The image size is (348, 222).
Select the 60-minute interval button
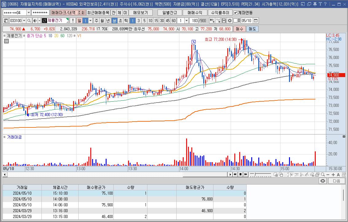click(174, 21)
